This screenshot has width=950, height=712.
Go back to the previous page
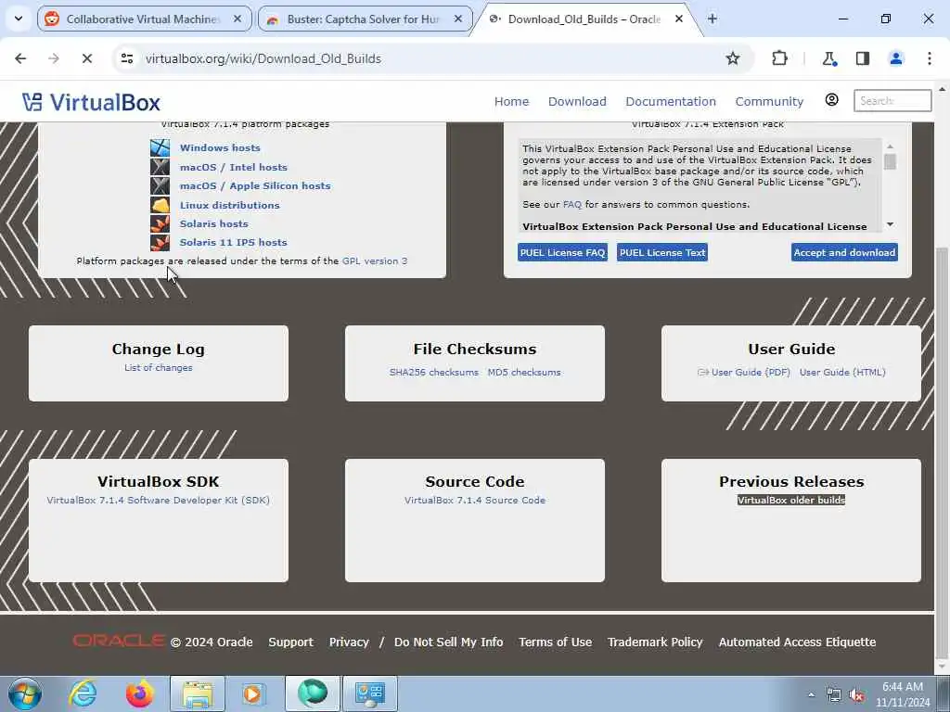pos(20,58)
